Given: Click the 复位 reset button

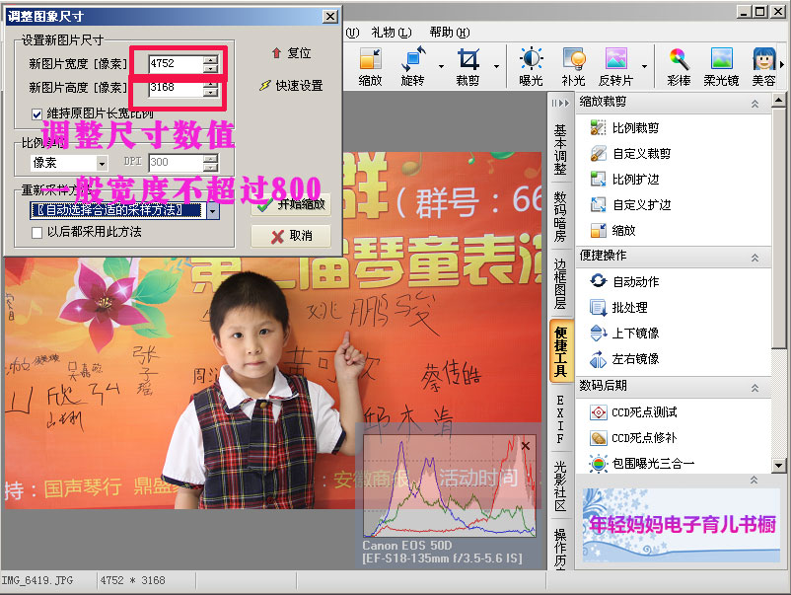Looking at the screenshot, I should [292, 53].
